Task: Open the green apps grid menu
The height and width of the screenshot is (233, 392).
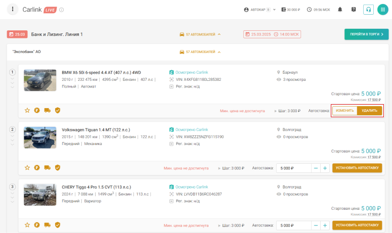Action: (x=382, y=10)
